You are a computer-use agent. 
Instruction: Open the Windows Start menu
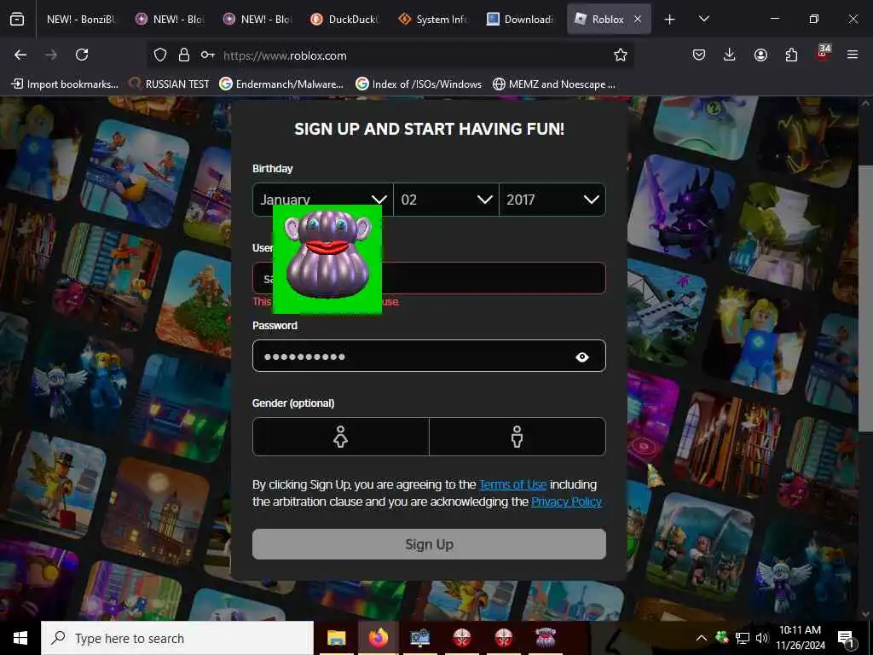(x=20, y=638)
